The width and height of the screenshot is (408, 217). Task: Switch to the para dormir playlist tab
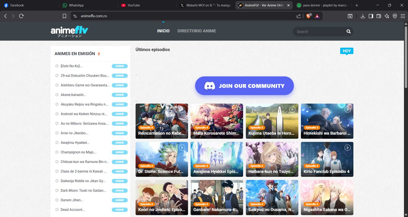(x=322, y=5)
